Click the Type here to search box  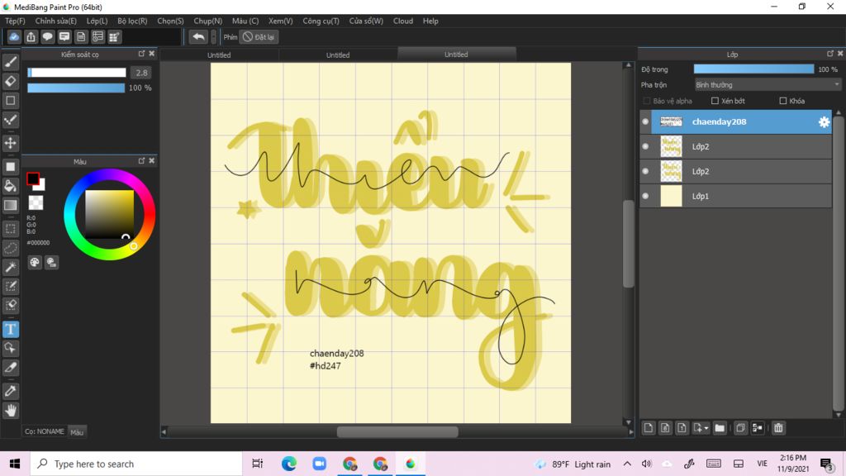[136, 464]
